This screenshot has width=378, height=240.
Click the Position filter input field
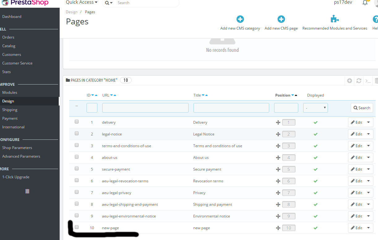coord(286,108)
